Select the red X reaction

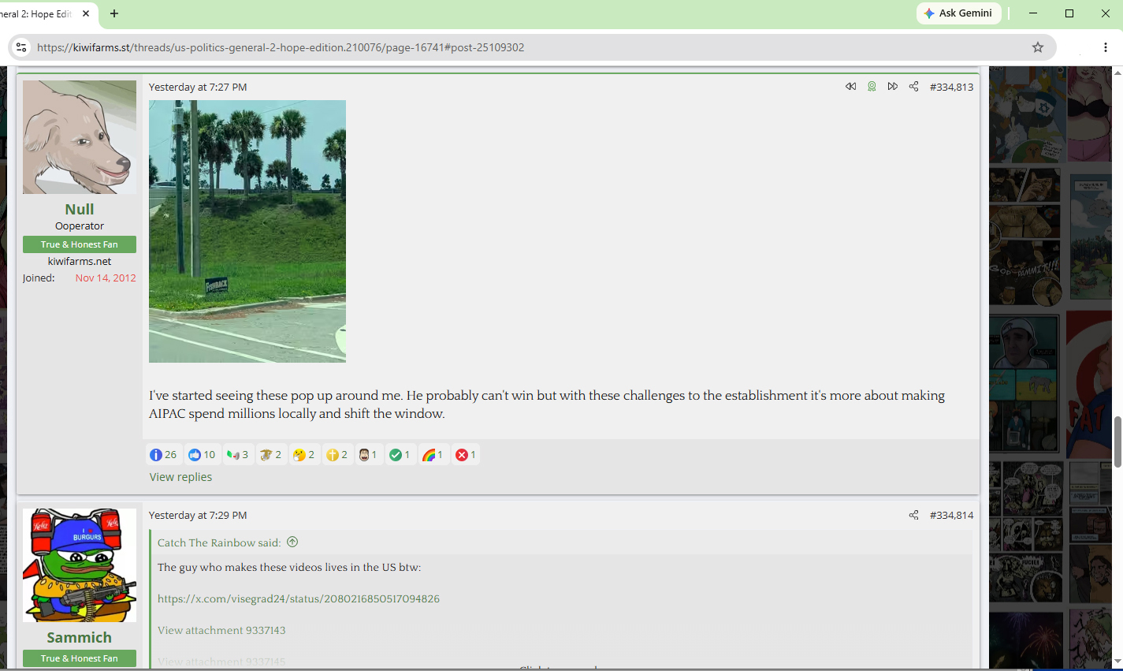point(466,455)
